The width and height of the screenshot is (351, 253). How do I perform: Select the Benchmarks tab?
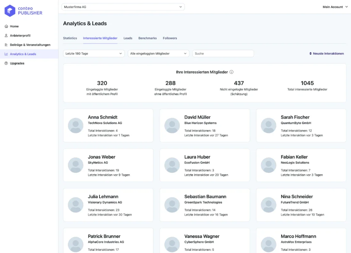[x=147, y=38]
